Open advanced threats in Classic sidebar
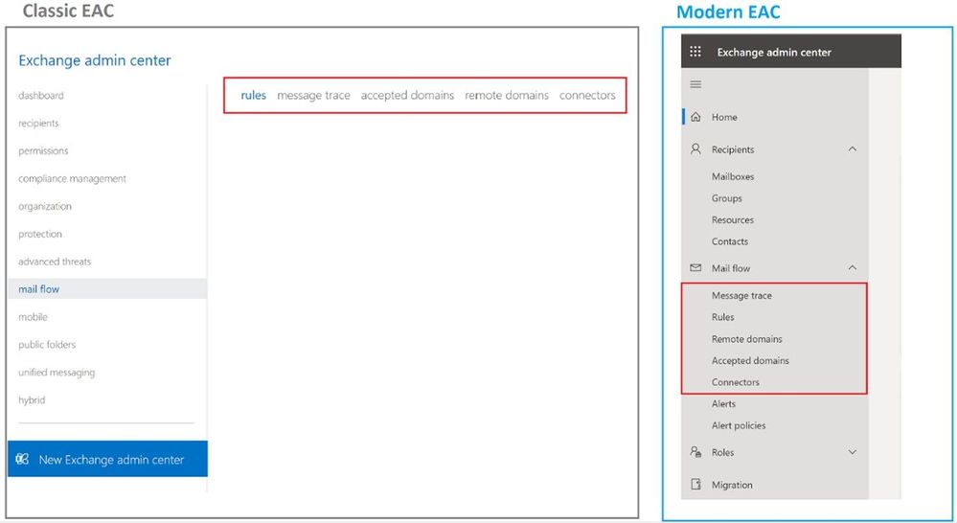 pyautogui.click(x=55, y=261)
